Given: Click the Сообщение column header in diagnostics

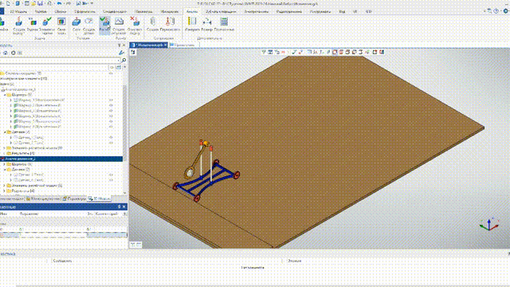Looking at the screenshot, I should [62, 261].
